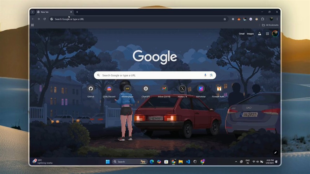Focus the address bar

pos(138,19)
